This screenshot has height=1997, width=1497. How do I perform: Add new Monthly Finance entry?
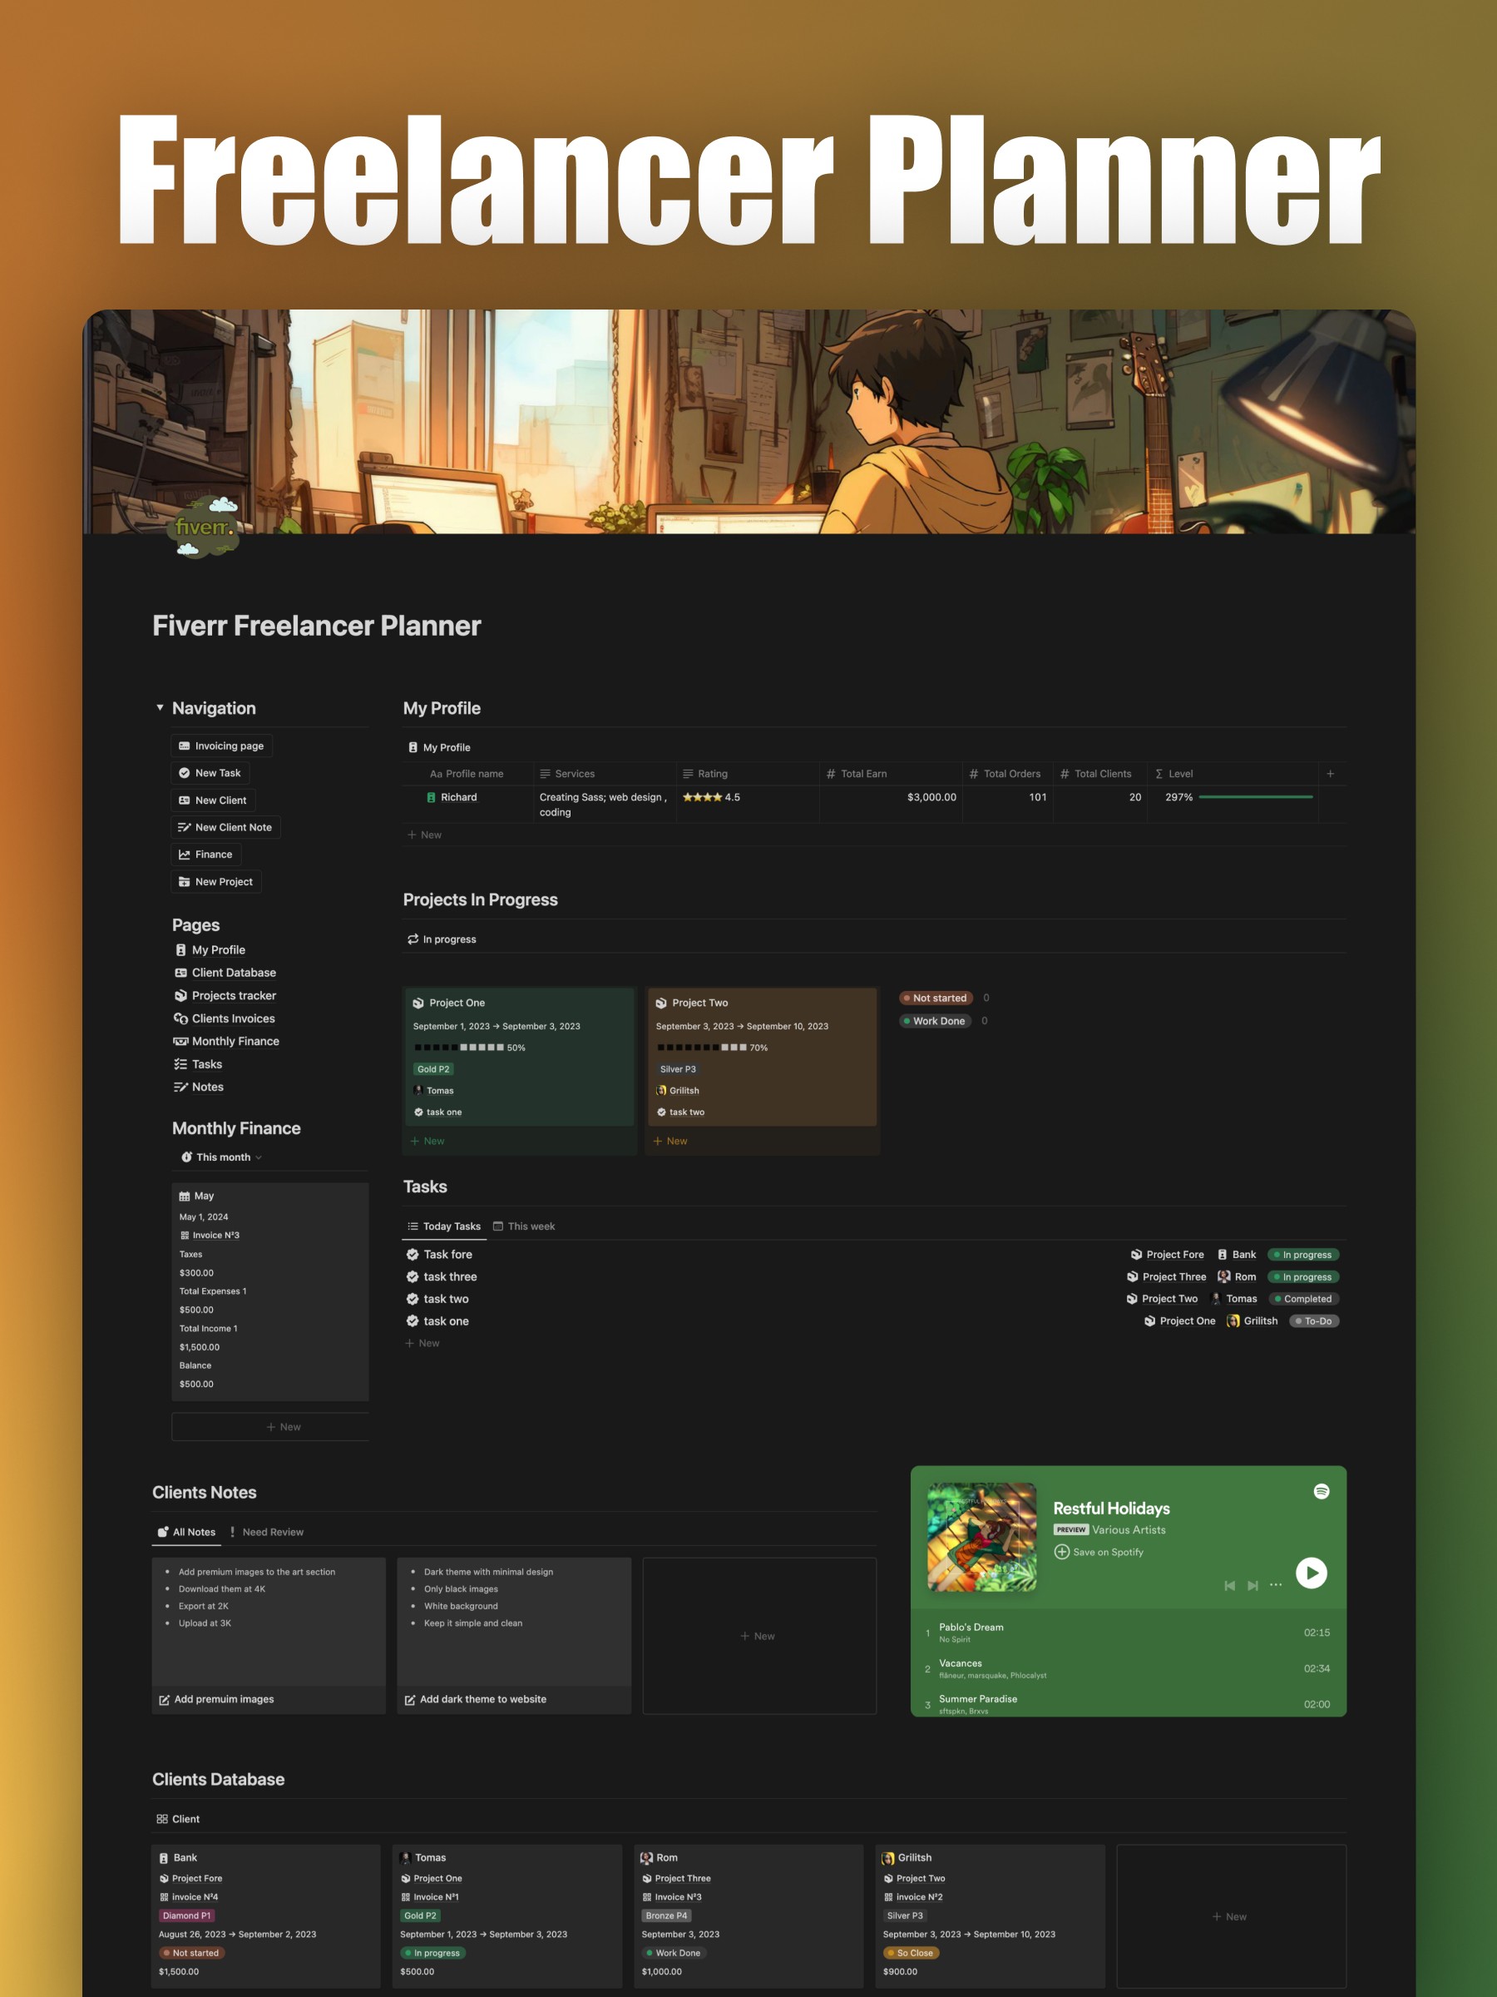270,1426
